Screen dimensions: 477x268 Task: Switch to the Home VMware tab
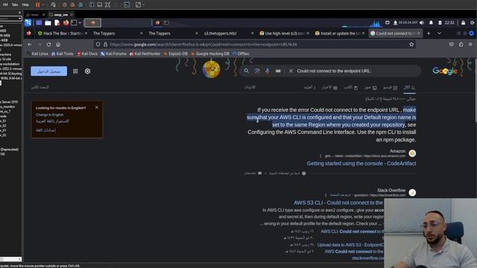(x=34, y=15)
